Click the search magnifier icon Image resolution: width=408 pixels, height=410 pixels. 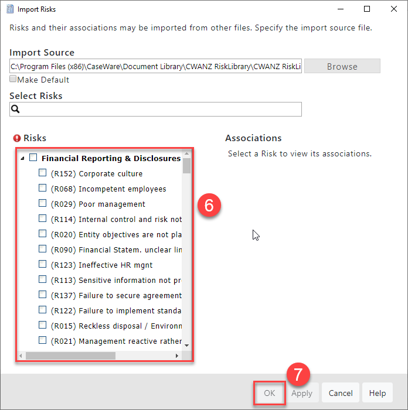pos(16,110)
